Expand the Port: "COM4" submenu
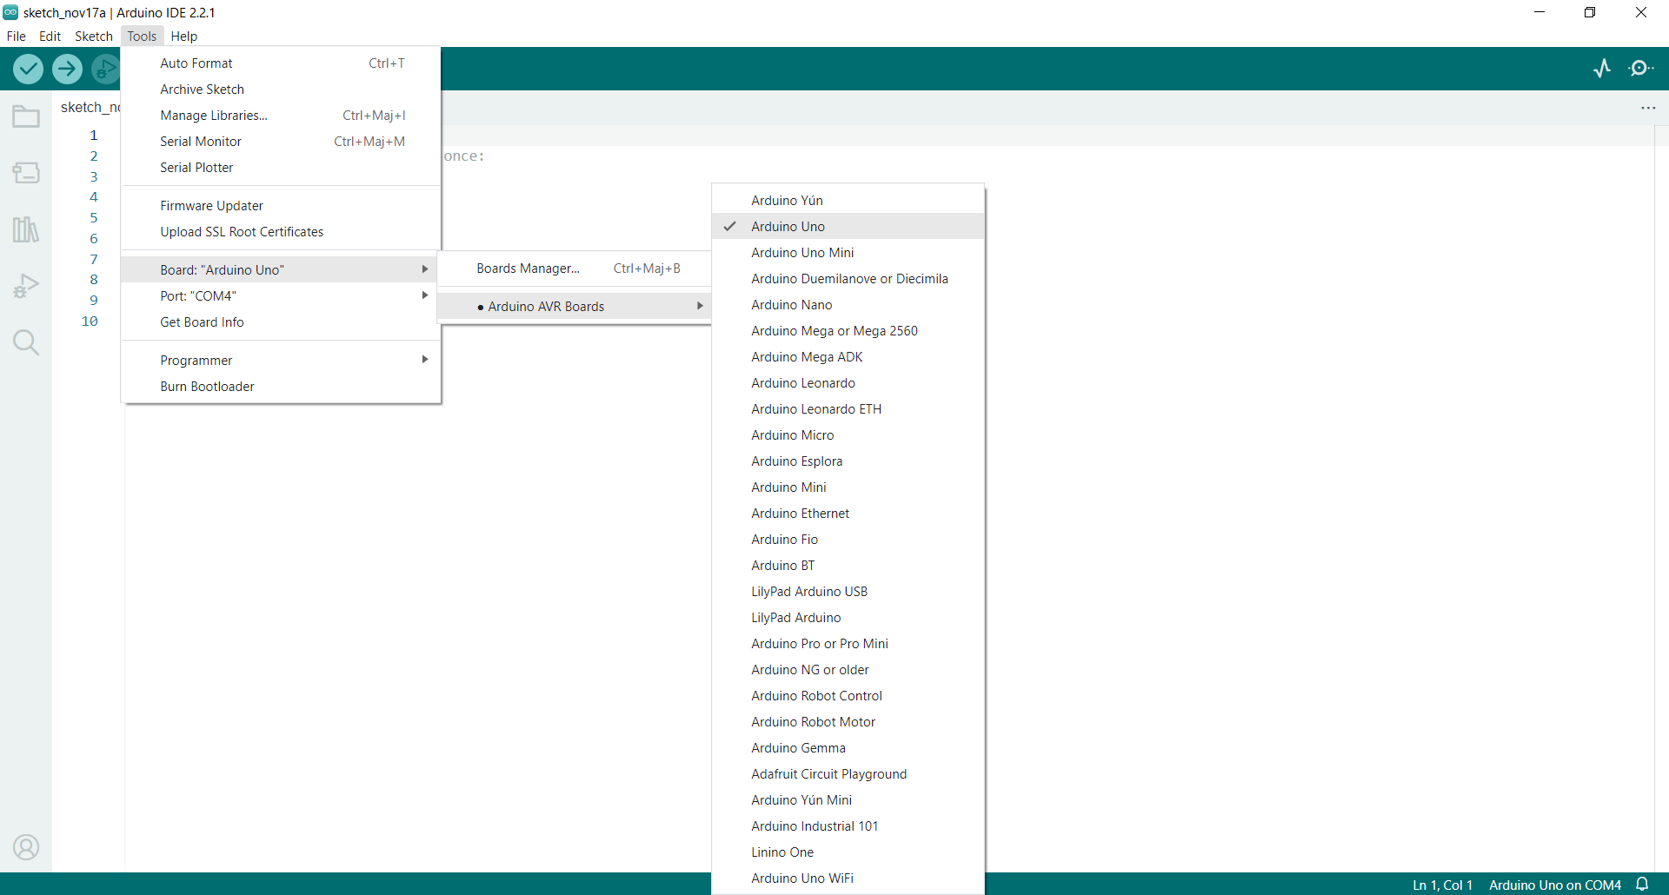1669x895 pixels. 281,295
